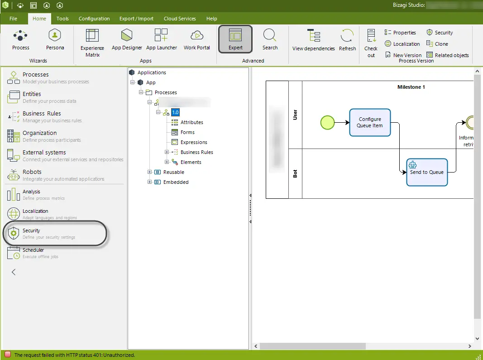Go to the Business Rules module in the sidebar
The image size is (483, 360).
[x=44, y=116]
